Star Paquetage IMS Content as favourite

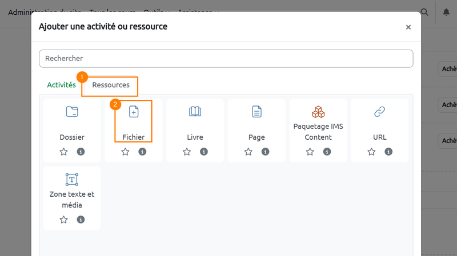click(x=310, y=152)
